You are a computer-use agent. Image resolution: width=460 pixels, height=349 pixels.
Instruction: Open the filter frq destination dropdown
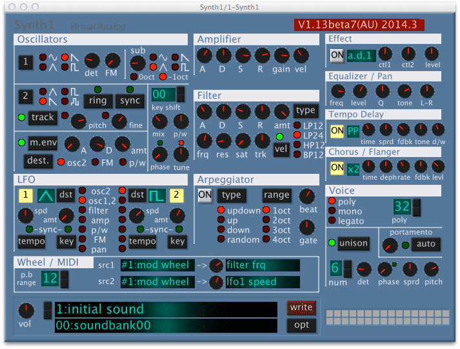263,264
